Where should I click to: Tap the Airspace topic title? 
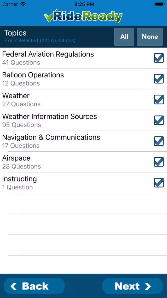[16, 158]
